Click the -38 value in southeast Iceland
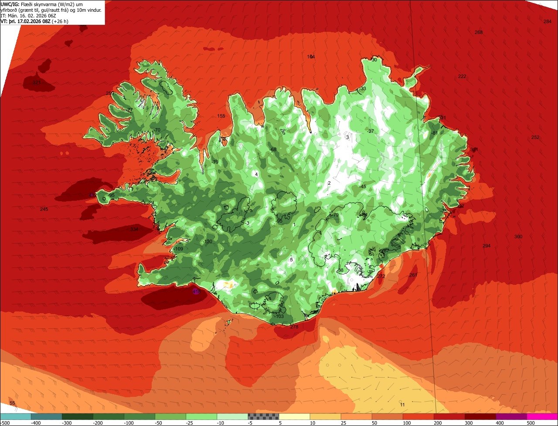Viewport: 558px width, 426px height. tap(340, 270)
